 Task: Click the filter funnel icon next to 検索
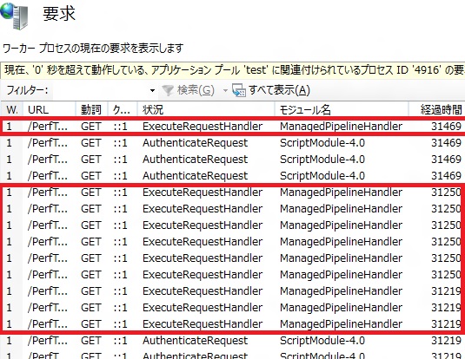pos(168,90)
